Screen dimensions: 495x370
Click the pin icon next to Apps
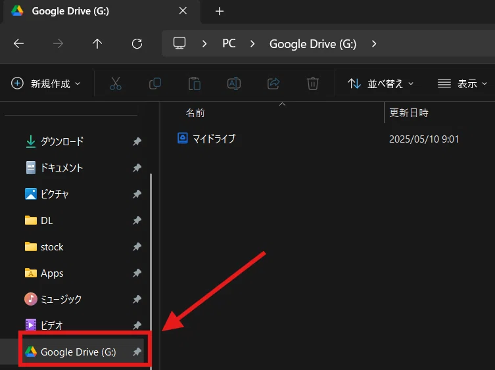(137, 273)
